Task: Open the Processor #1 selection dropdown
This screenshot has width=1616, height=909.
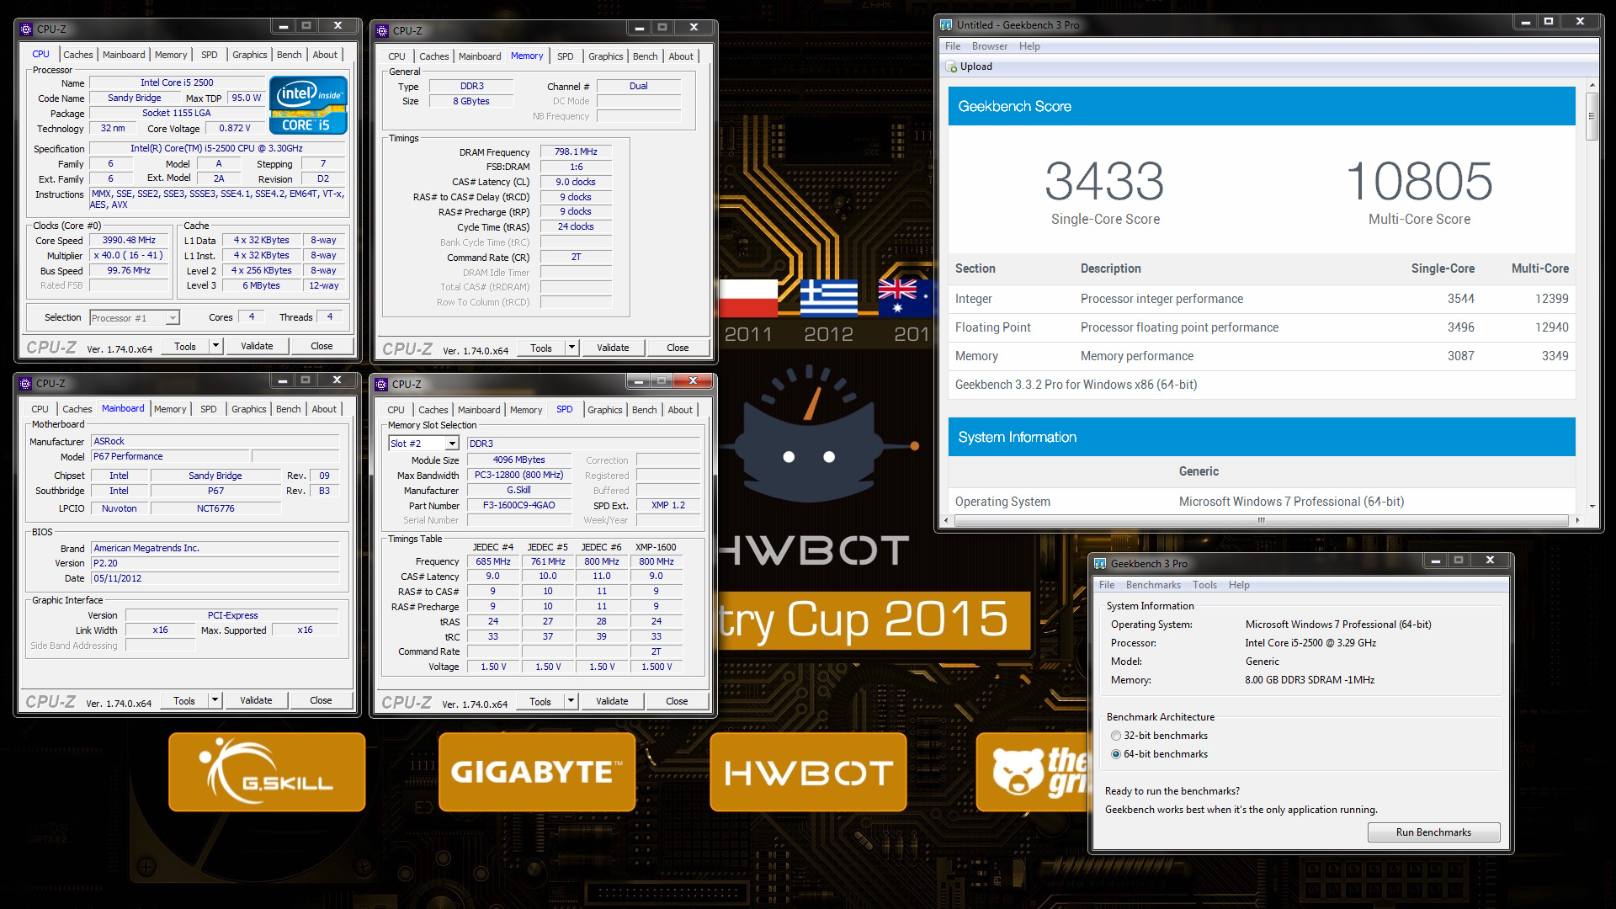Action: pyautogui.click(x=172, y=318)
